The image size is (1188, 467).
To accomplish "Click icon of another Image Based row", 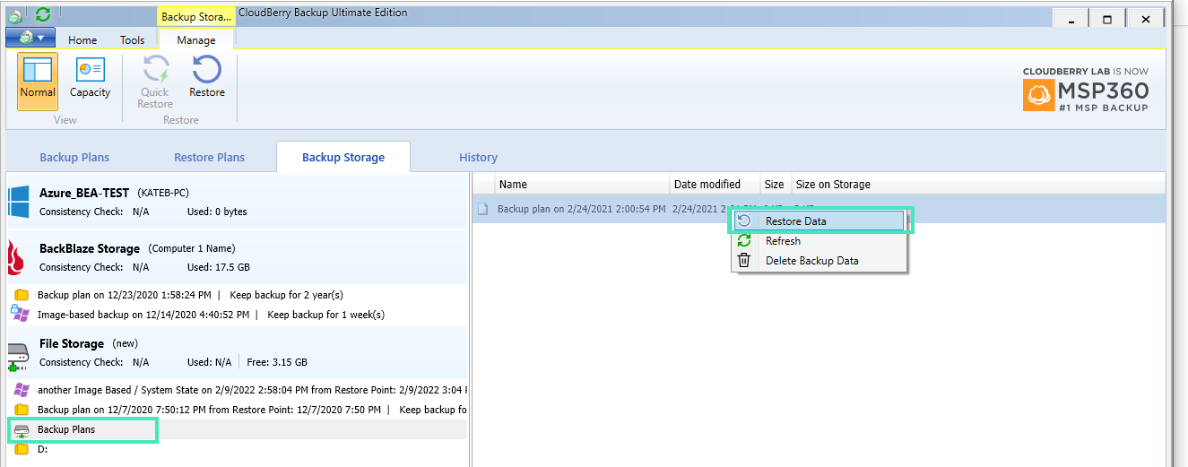I will pos(21,390).
